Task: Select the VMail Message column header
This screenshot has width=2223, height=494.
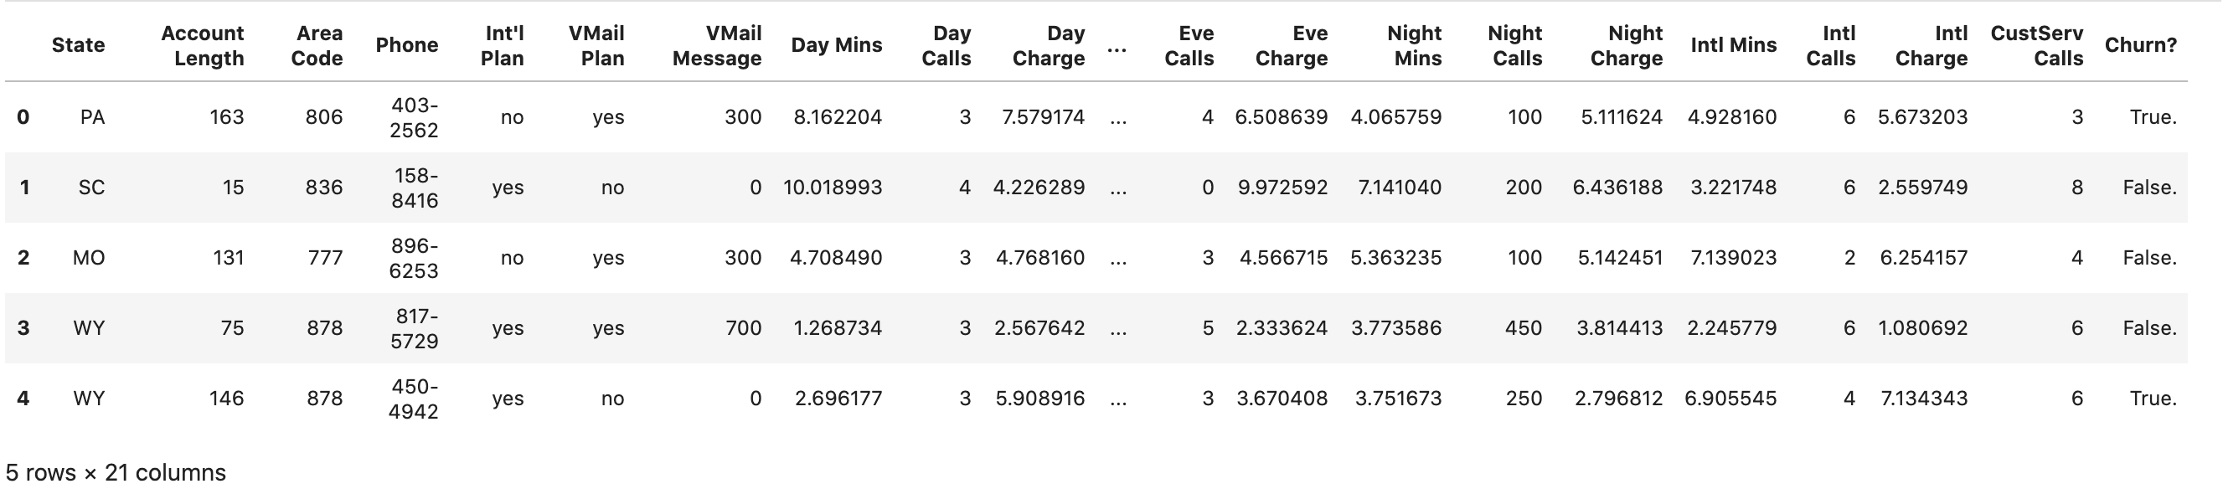Action: pos(716,46)
